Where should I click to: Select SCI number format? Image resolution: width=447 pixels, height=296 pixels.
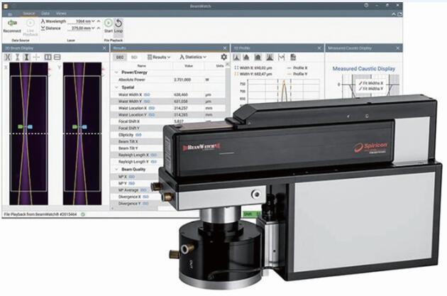click(135, 56)
